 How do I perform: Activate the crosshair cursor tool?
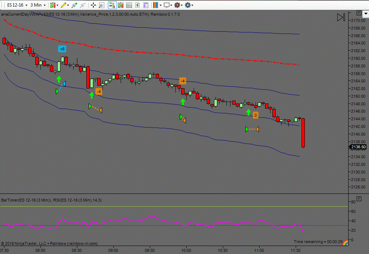(93, 5)
